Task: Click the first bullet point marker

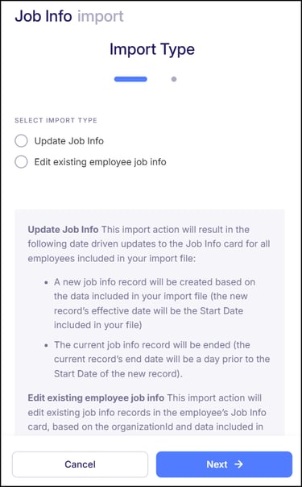Action: [46, 283]
